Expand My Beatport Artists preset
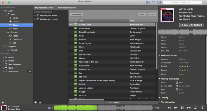 pos(35,16)
